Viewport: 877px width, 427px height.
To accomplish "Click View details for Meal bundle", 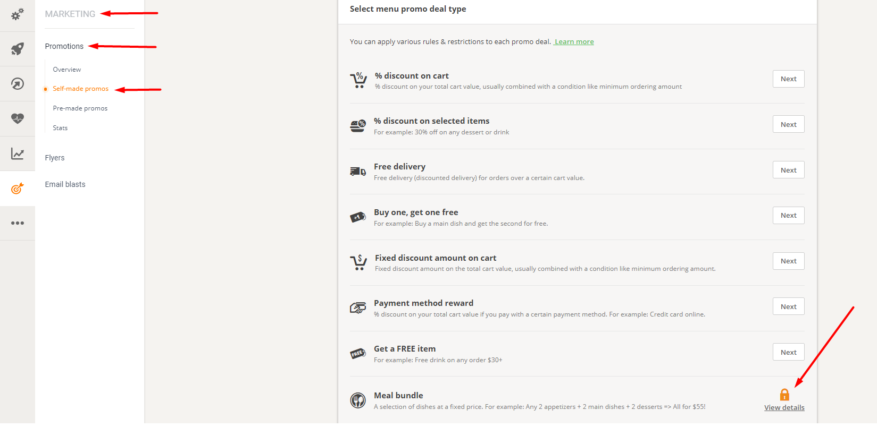I will (x=784, y=408).
